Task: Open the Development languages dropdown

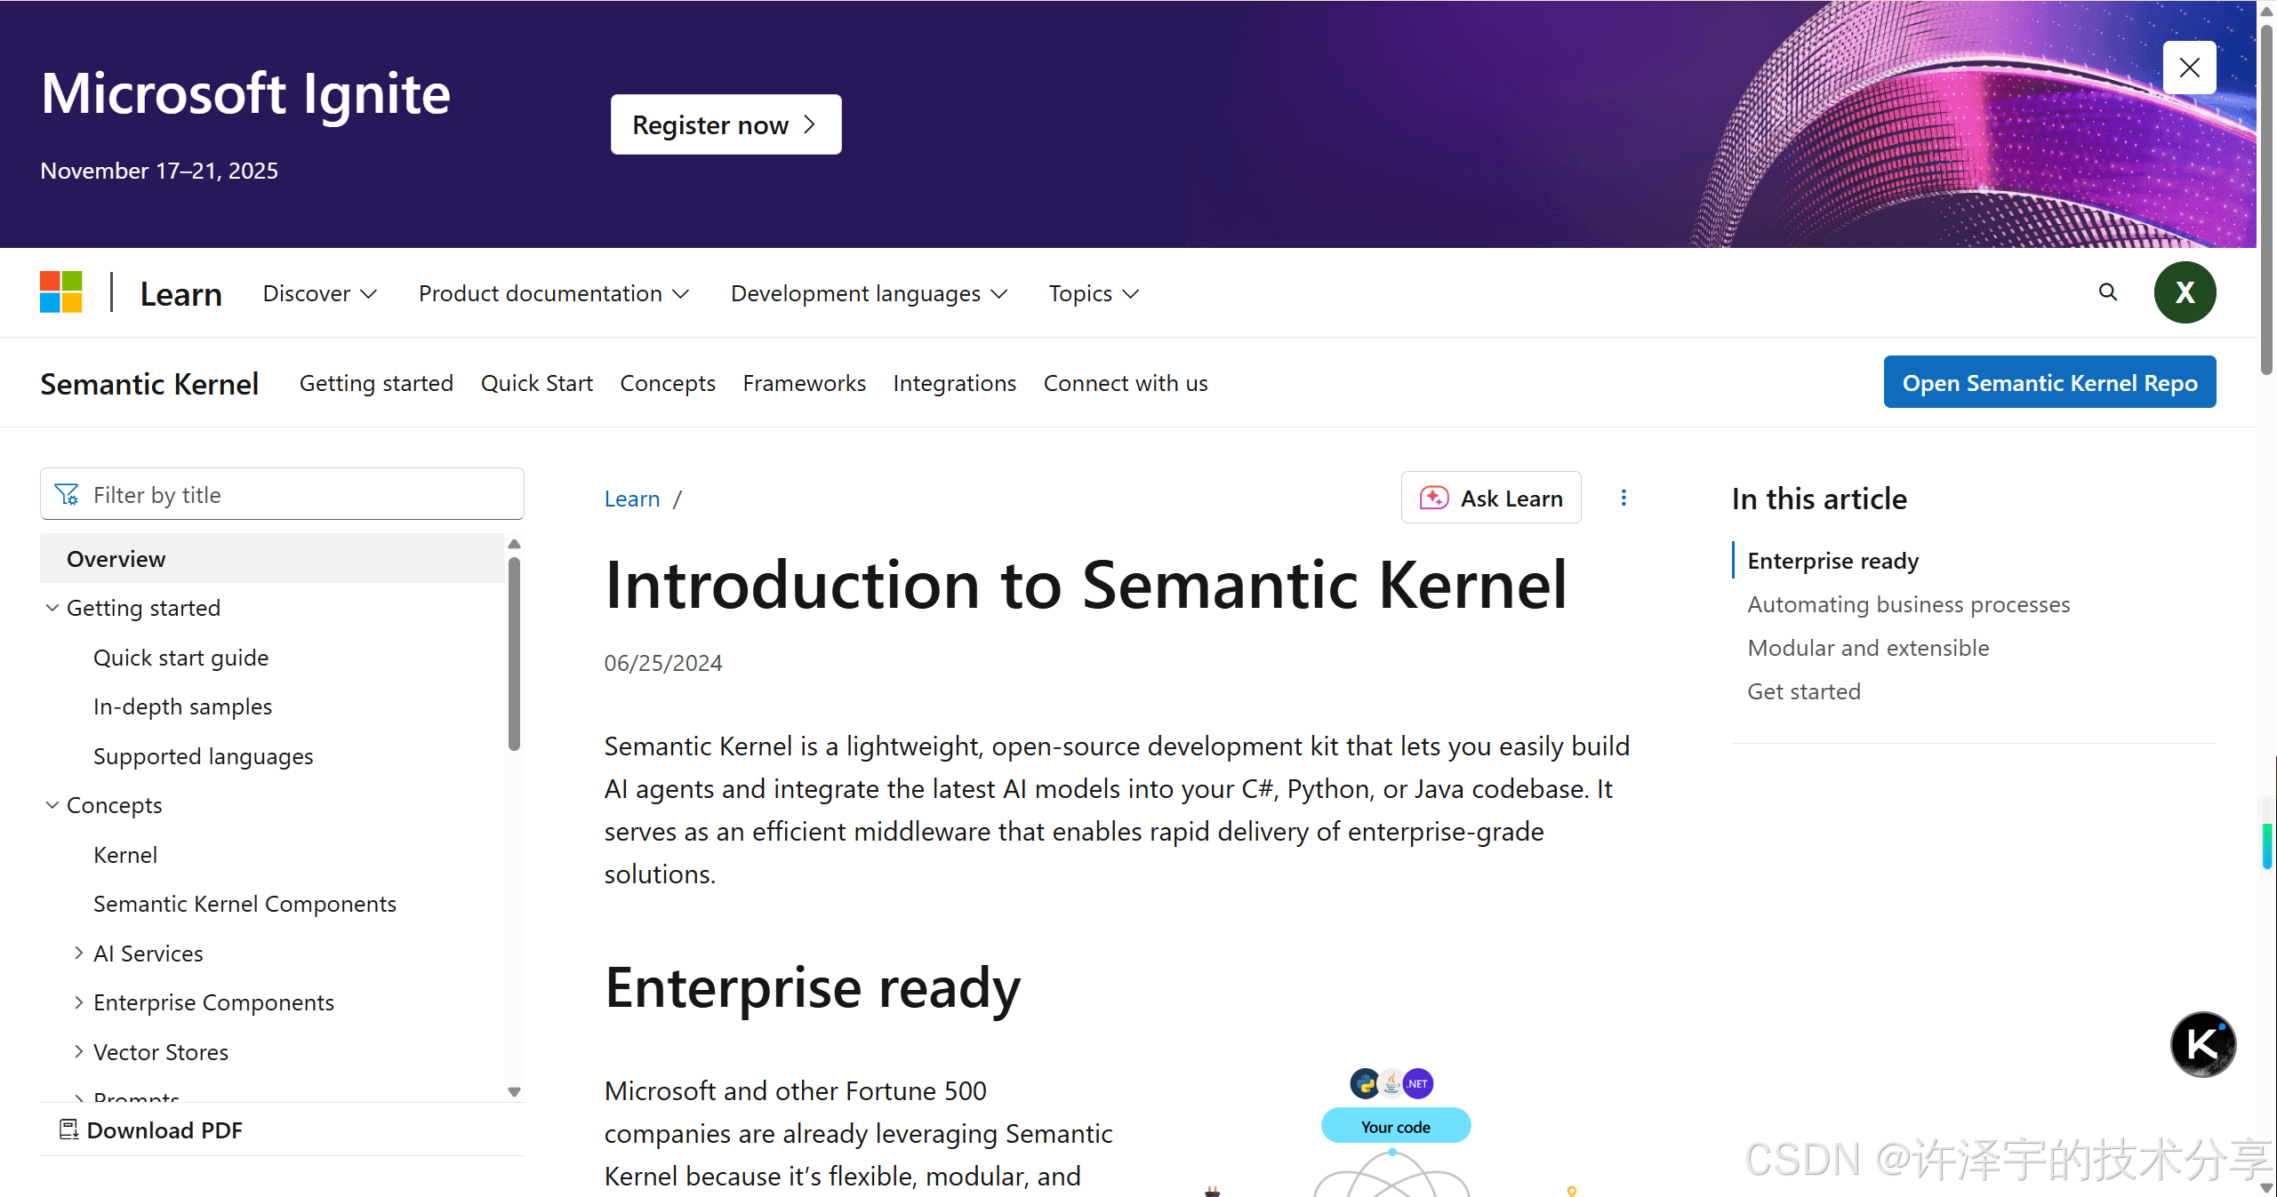Action: coord(868,293)
